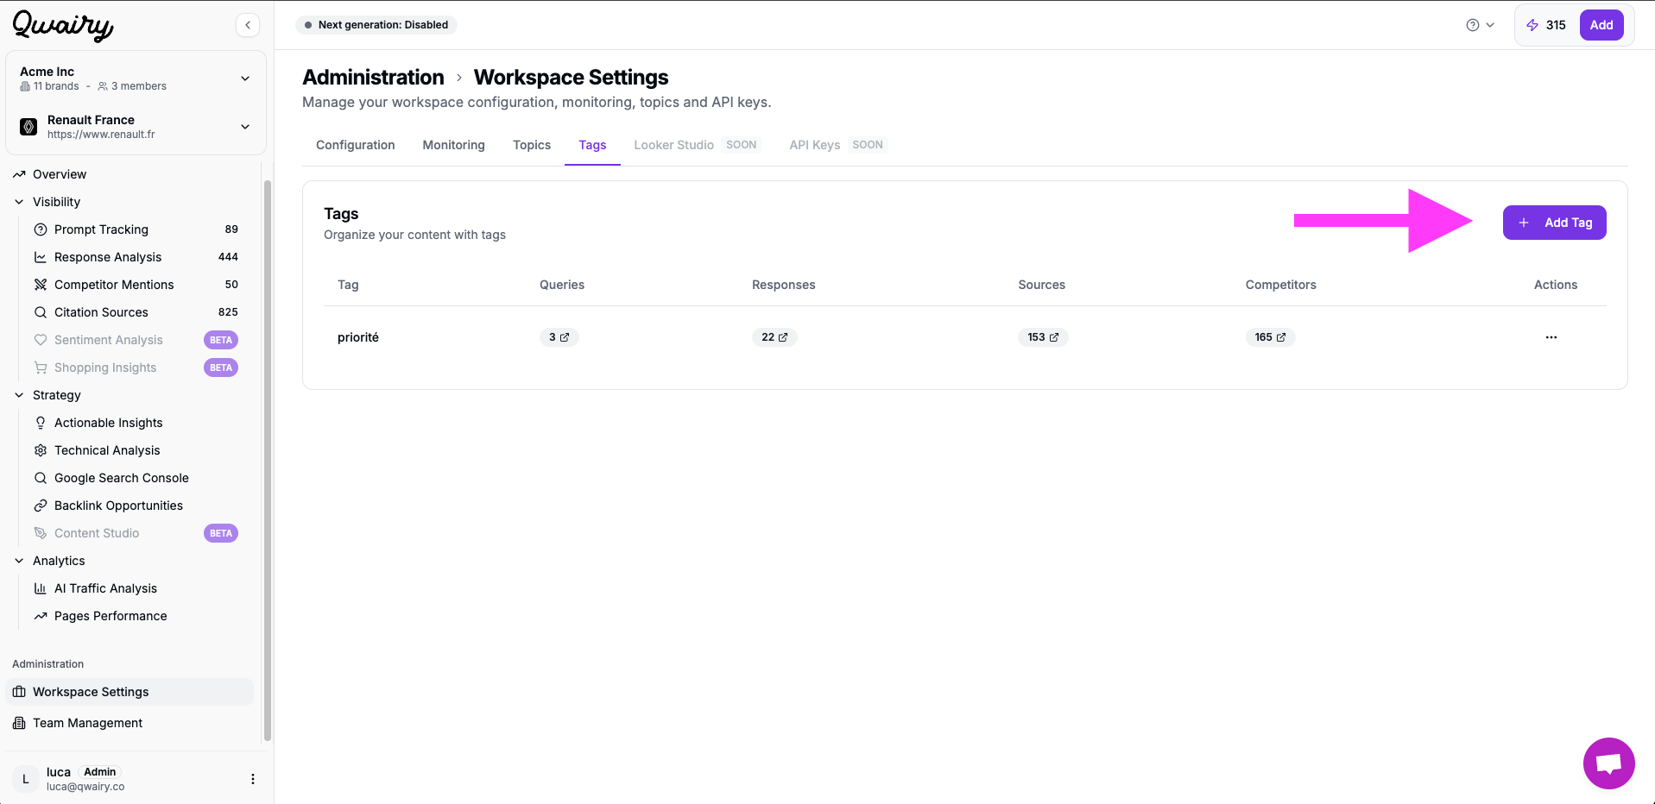Click the purple Add credits button

(x=1601, y=25)
